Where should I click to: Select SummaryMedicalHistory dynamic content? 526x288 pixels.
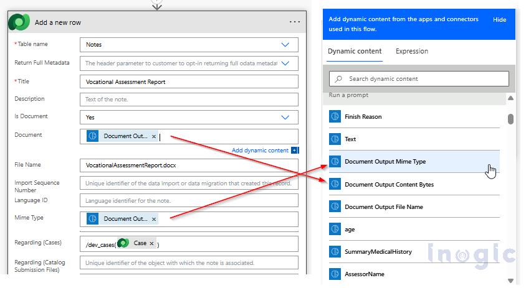[x=414, y=251]
